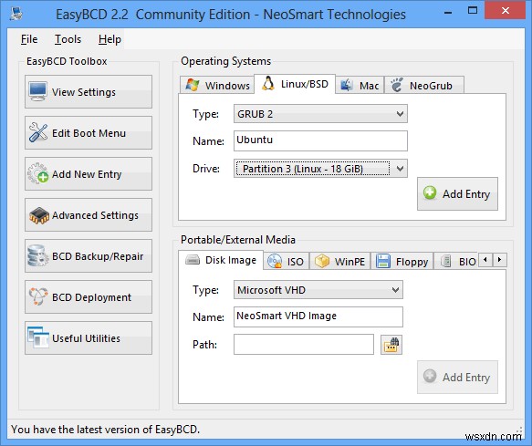Click the Windows flag icon on its tab
Viewport: 532px width, 446px height.
coord(193,85)
